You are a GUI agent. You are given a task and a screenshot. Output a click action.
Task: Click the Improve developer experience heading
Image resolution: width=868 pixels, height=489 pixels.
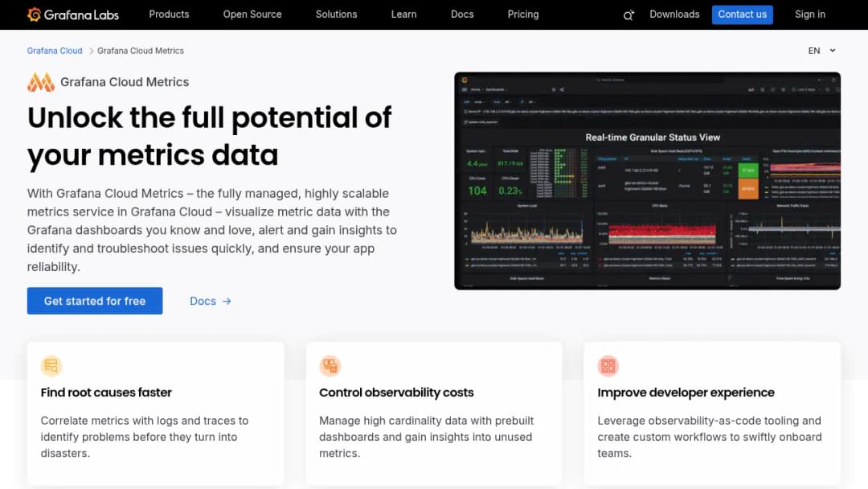pyautogui.click(x=686, y=392)
